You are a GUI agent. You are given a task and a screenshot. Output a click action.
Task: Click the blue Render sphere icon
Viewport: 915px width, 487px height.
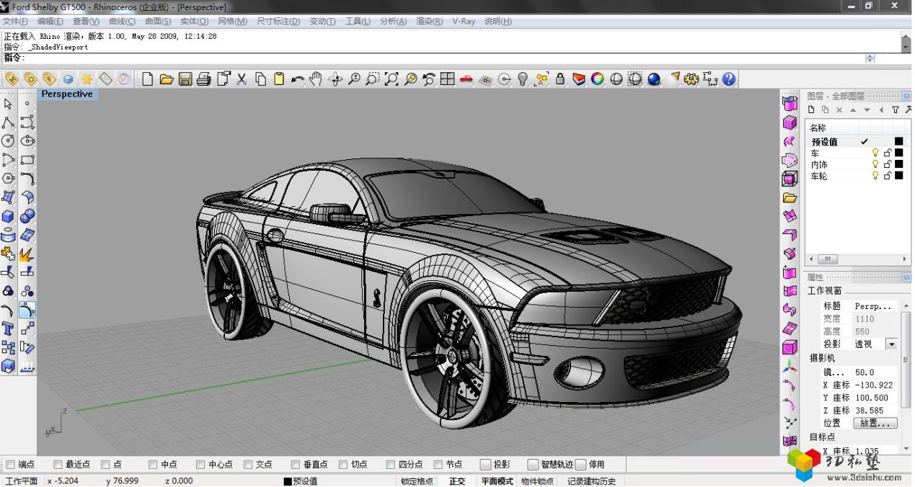click(654, 79)
